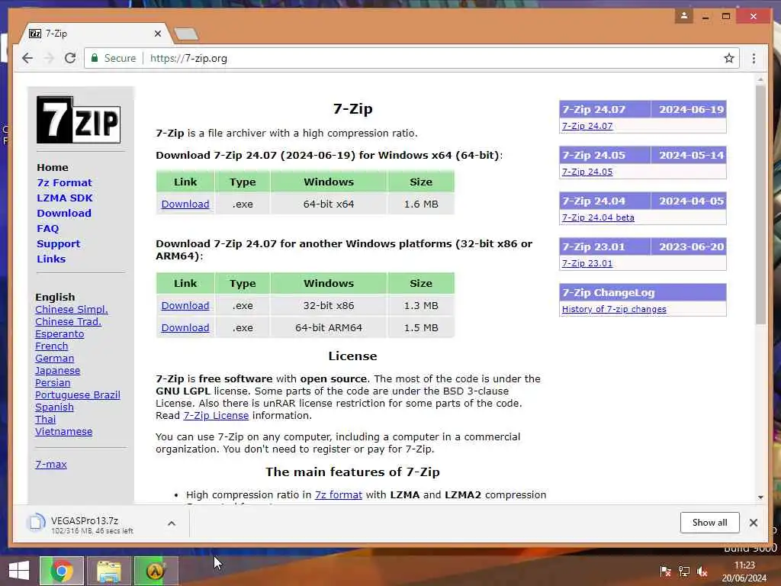
Task: Open the Half-Life lambda taskbar icon
Action: (x=156, y=571)
